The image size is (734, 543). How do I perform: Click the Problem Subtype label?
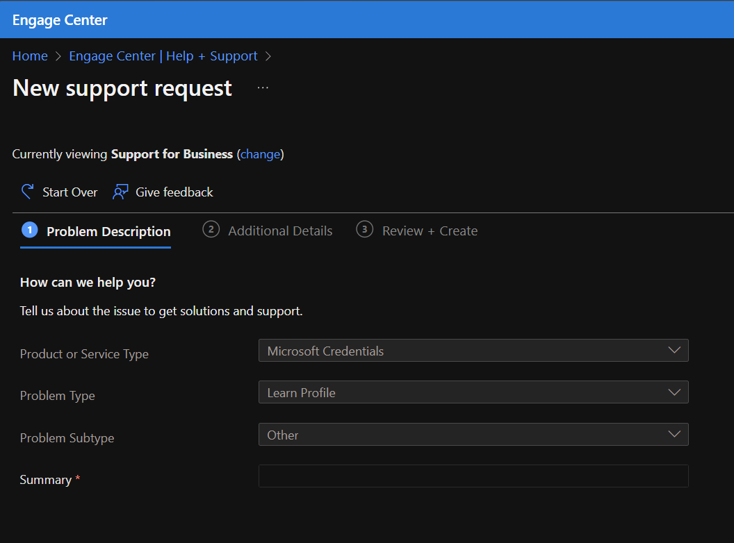(x=67, y=438)
